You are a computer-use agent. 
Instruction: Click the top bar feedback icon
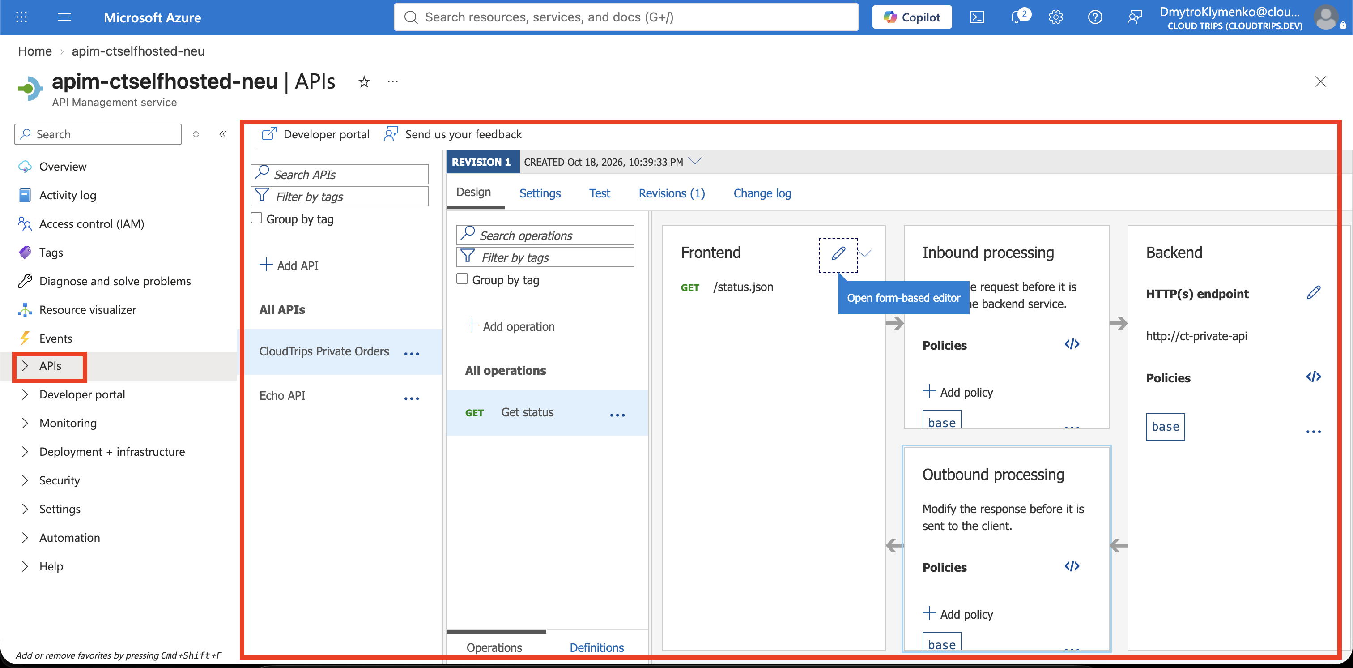tap(1134, 17)
